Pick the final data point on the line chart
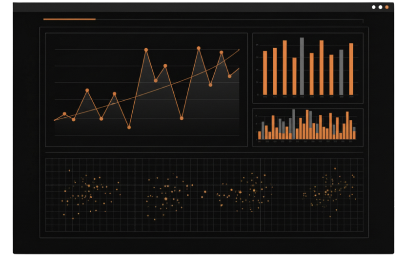The width and height of the screenshot is (406, 257). [x=229, y=76]
